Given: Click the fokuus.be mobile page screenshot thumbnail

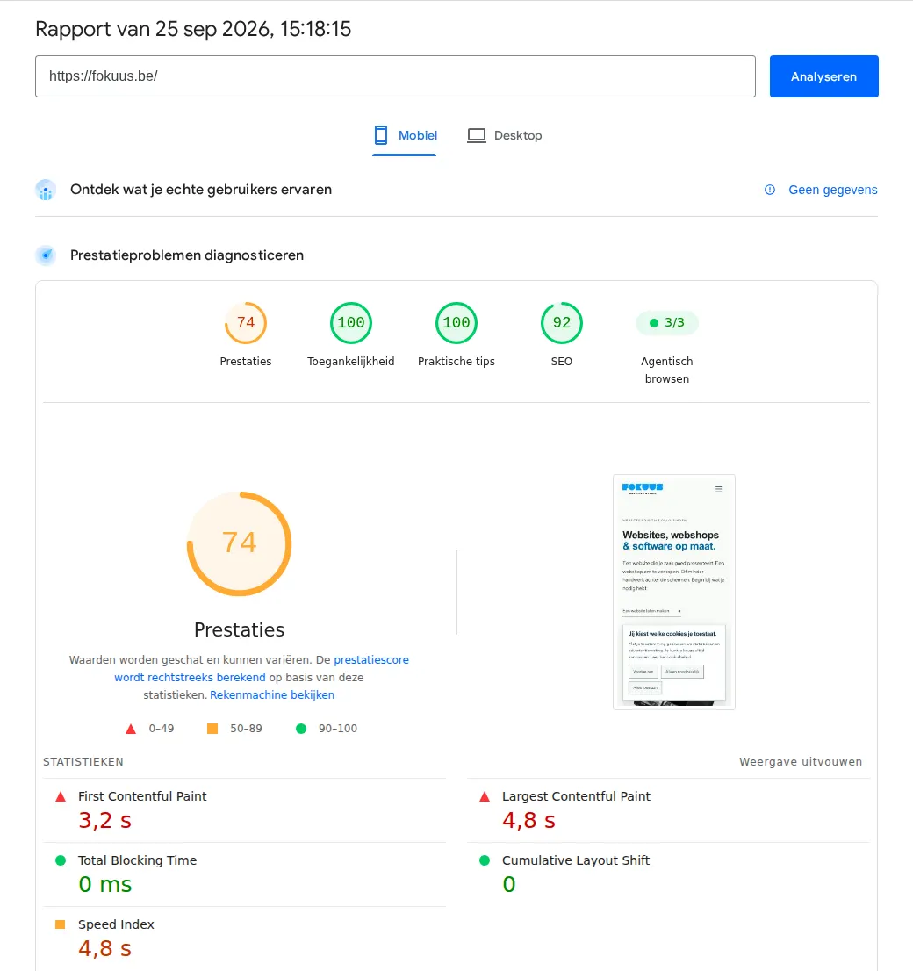Looking at the screenshot, I should (674, 592).
